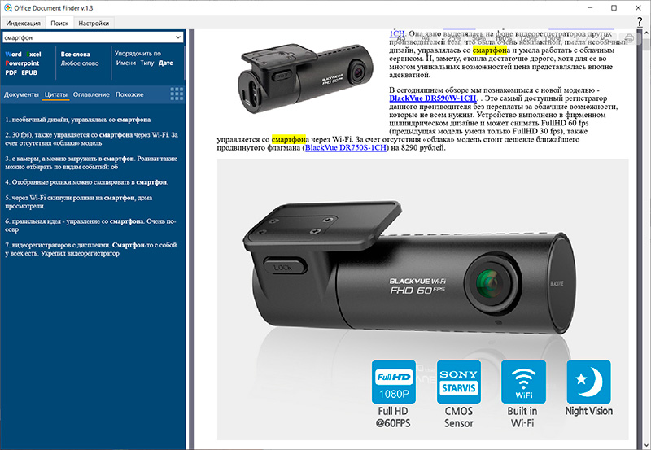The width and height of the screenshot is (651, 450).
Task: Toggle the Powerpoint file type filter
Action: tap(22, 63)
